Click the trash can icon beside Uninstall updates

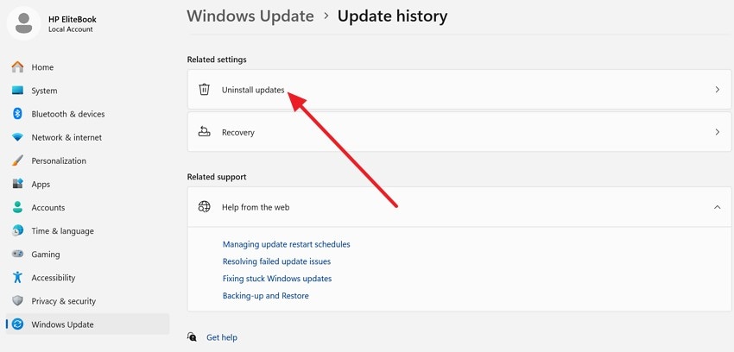click(x=204, y=89)
